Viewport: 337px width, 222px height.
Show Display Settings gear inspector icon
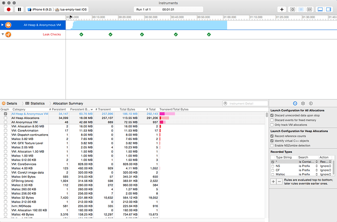(303, 103)
